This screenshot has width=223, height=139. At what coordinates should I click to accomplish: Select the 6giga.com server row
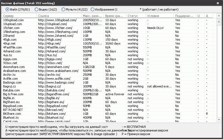click(107, 59)
